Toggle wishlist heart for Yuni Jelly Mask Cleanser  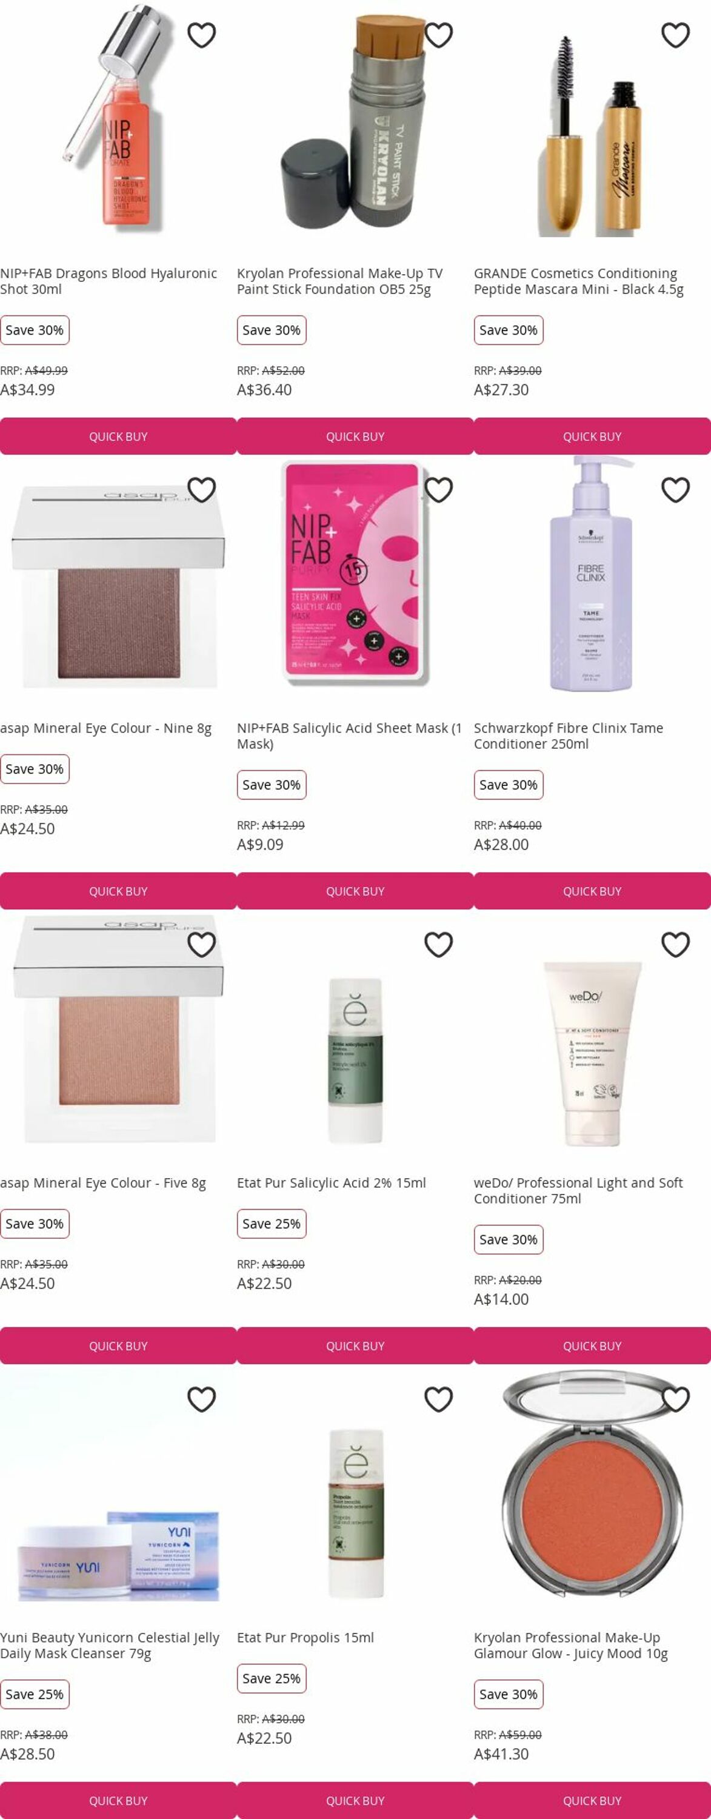(201, 1399)
